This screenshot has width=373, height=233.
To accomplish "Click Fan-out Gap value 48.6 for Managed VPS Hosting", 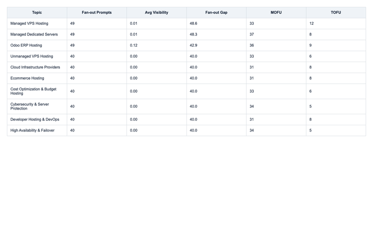I will pyautogui.click(x=193, y=23).
